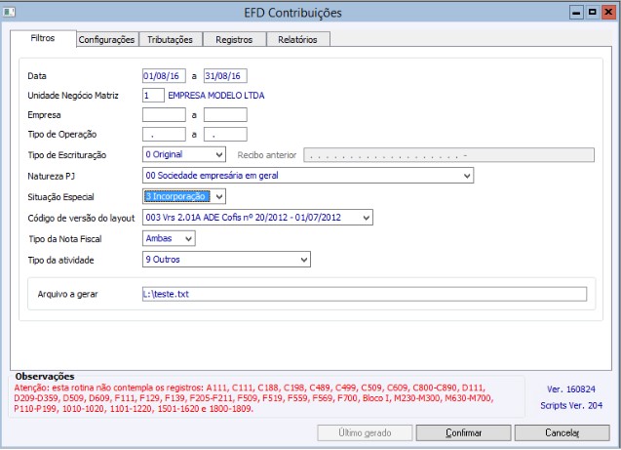Expand the Tipo da atividade dropdown

[304, 260]
